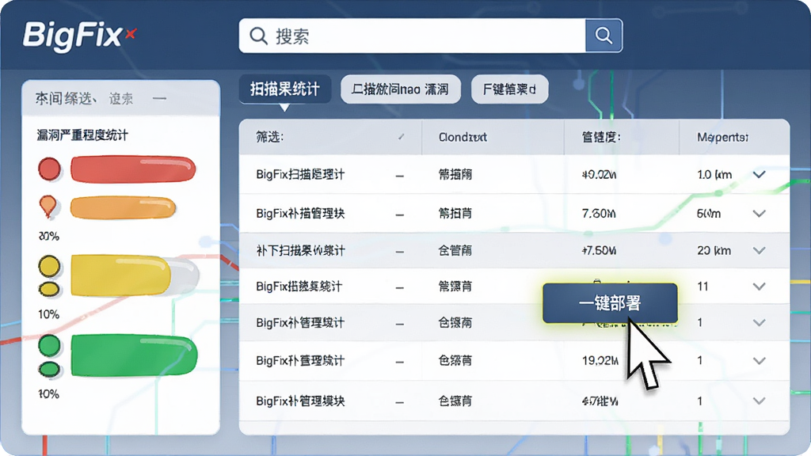Click the lower small yellow oval icon
Viewport: 811px width, 456px height.
point(49,289)
